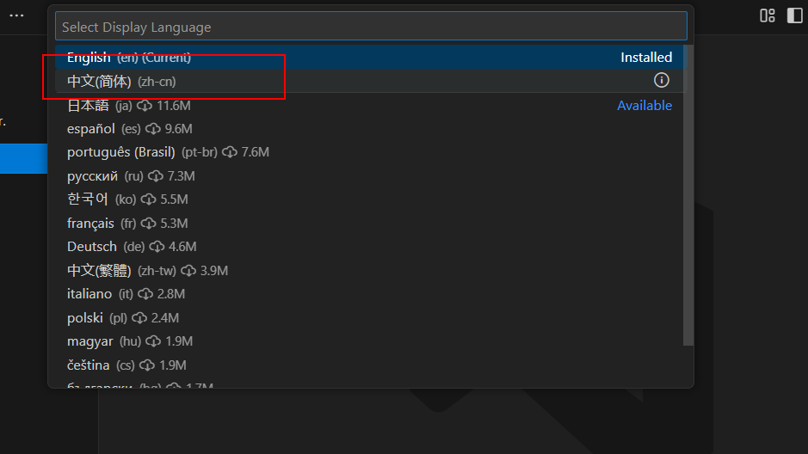808x454 pixels.
Task: Open the three-dot more actions menu
Action: (16, 15)
